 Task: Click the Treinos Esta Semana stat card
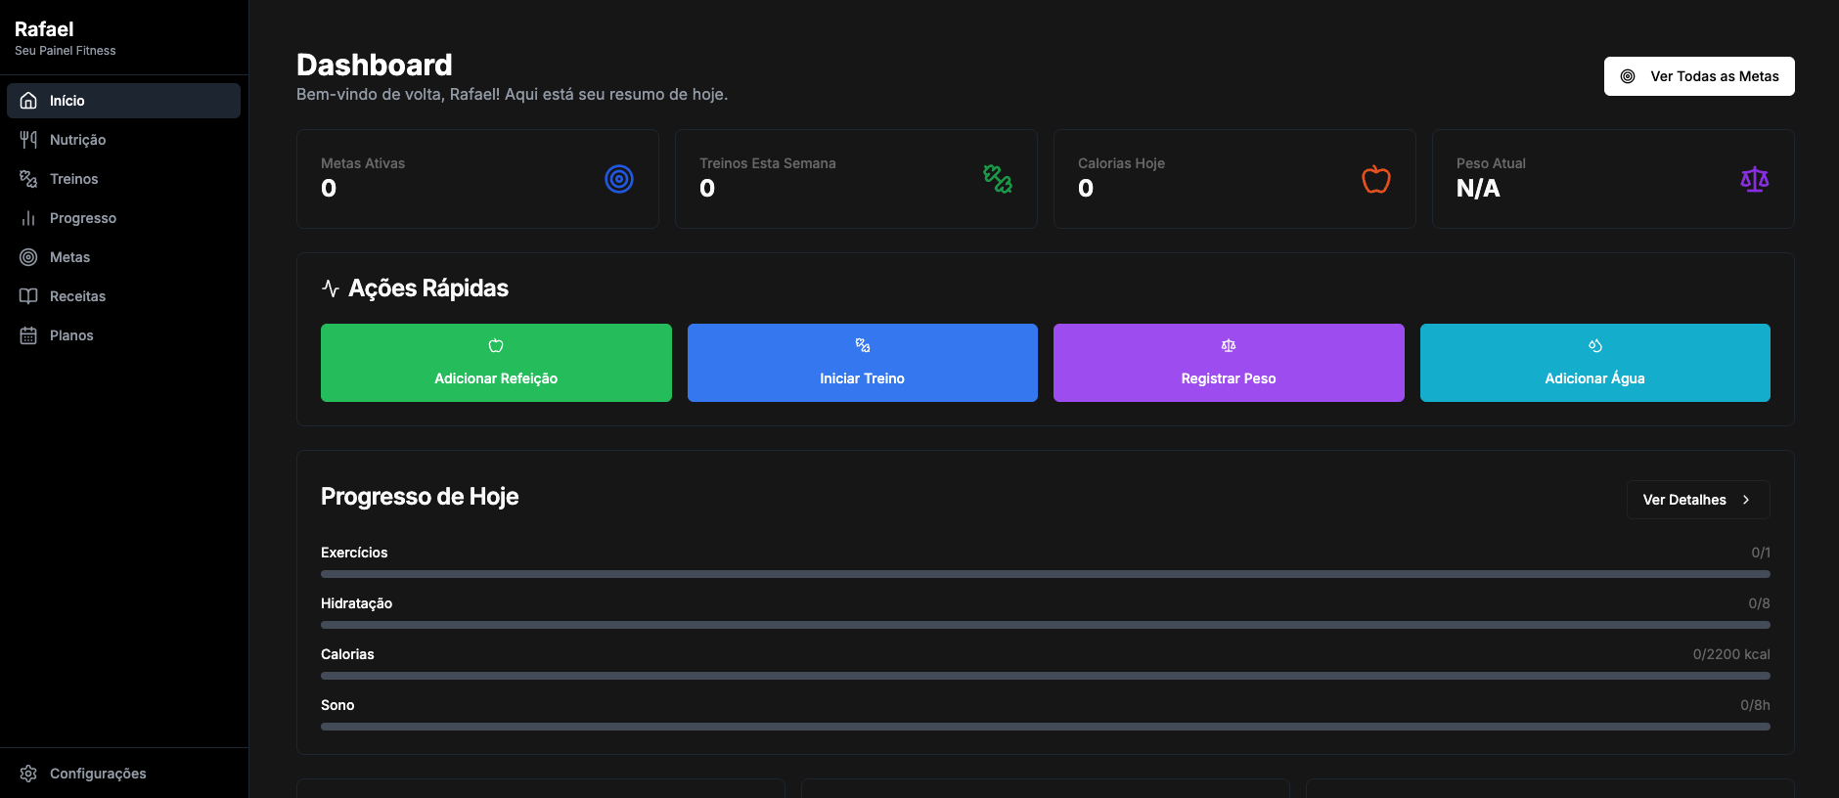[x=856, y=179]
